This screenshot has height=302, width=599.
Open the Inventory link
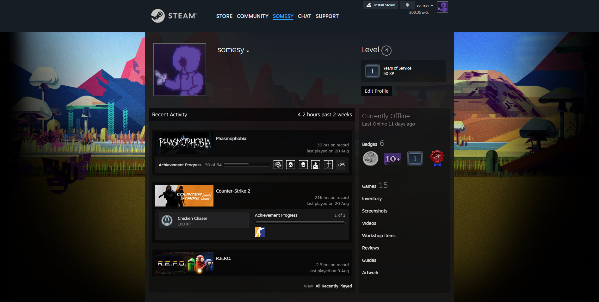(x=372, y=199)
